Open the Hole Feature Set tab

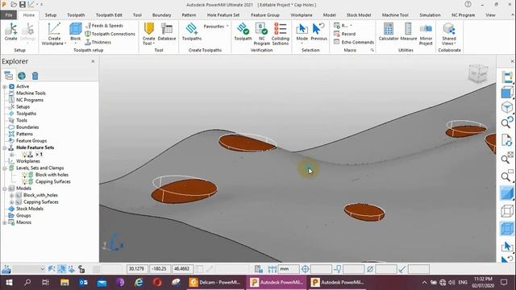point(223,15)
